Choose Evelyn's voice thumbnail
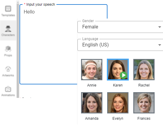Screen dimensions: 163x126 [118, 103]
